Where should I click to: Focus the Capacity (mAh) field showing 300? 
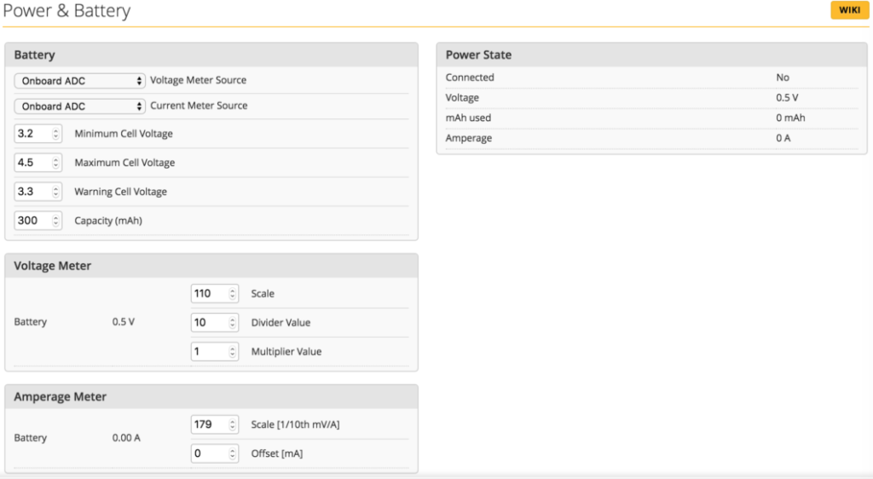click(32, 221)
